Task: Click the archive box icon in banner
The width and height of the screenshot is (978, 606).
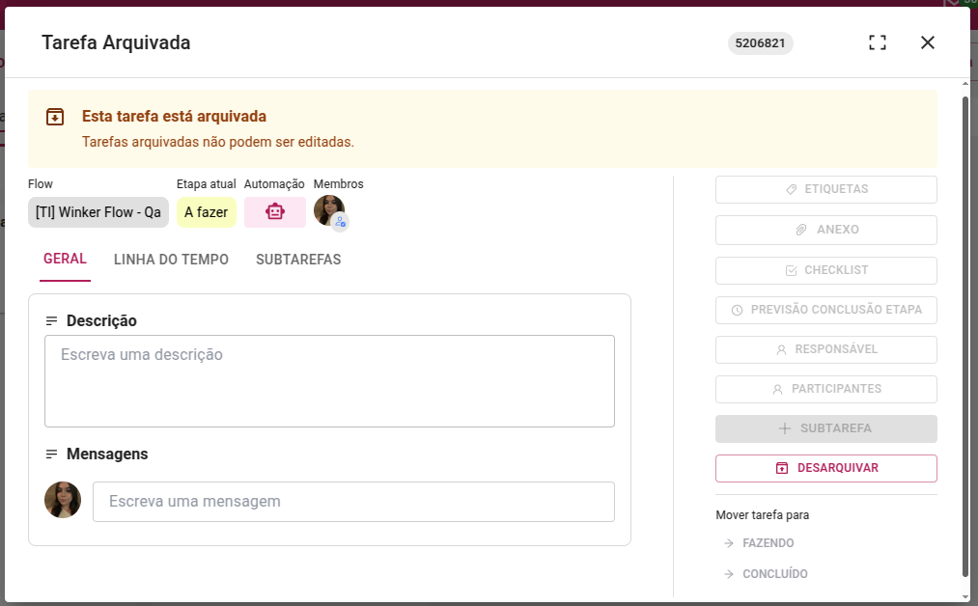Action: pyautogui.click(x=55, y=117)
